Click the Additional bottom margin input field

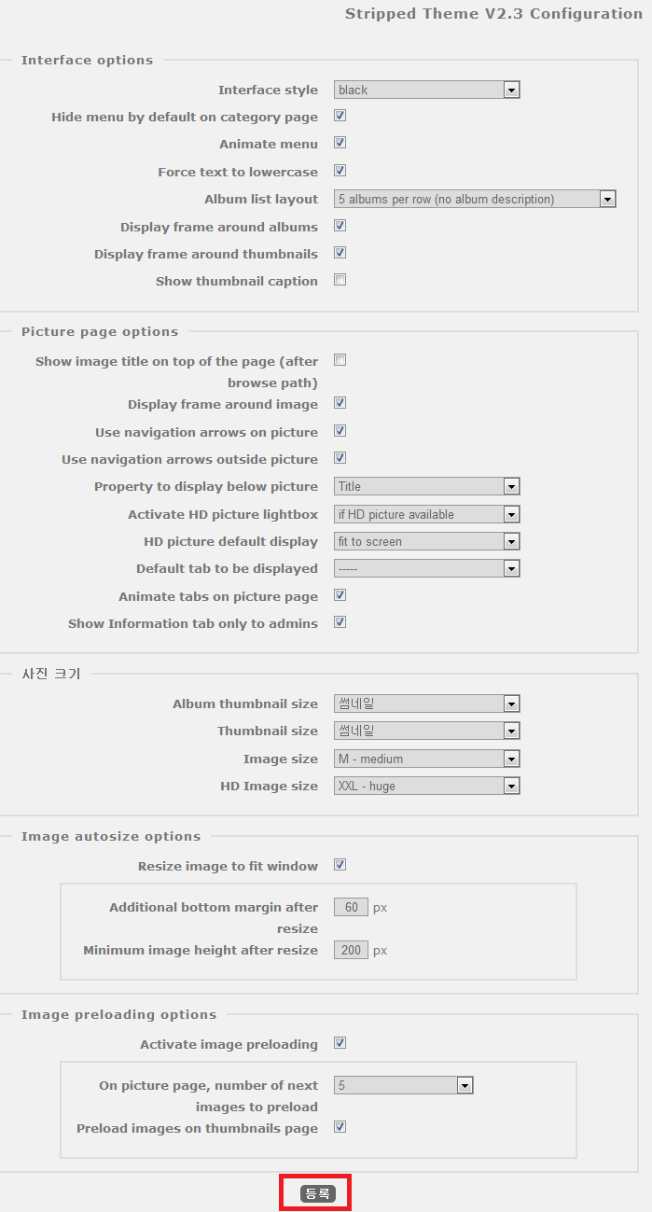coord(351,907)
